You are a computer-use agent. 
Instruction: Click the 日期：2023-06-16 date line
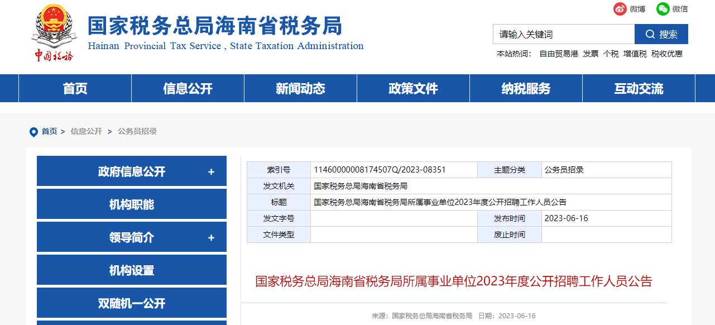tap(507, 316)
